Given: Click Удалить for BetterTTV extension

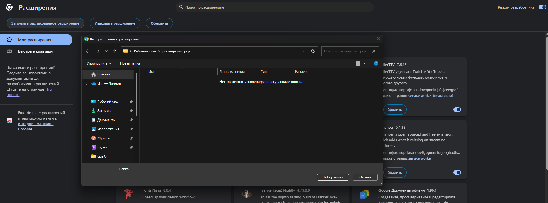Looking at the screenshot, I should coord(395,110).
